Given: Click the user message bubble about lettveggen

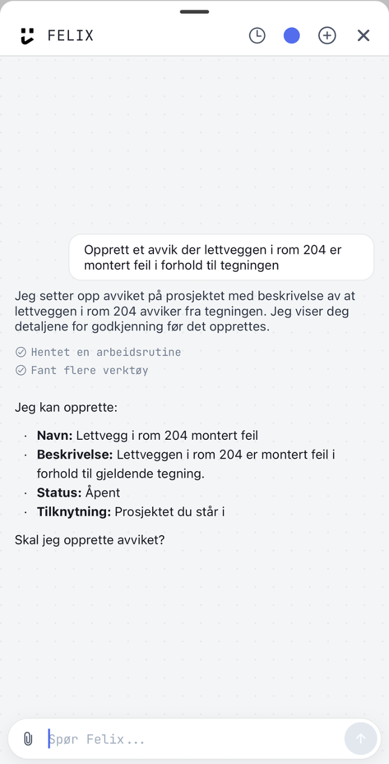Looking at the screenshot, I should coord(221,257).
